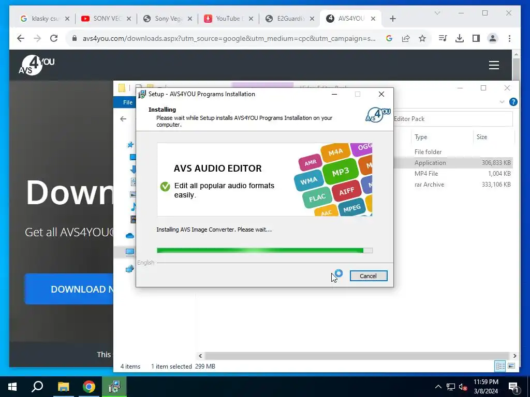530x397 pixels.
Task: Select This PC in Explorer sidebar
Action: (x=130, y=252)
